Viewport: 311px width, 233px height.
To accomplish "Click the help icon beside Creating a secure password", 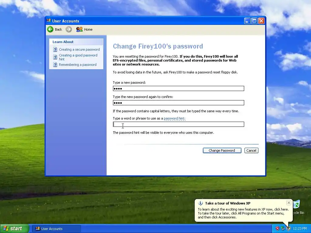I will click(x=55, y=49).
